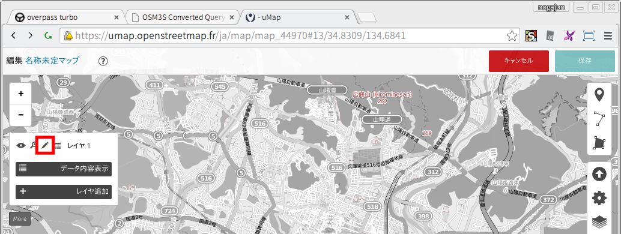This screenshot has width=621, height=234.
Task: Select the draw marker tool
Action: 599,95
